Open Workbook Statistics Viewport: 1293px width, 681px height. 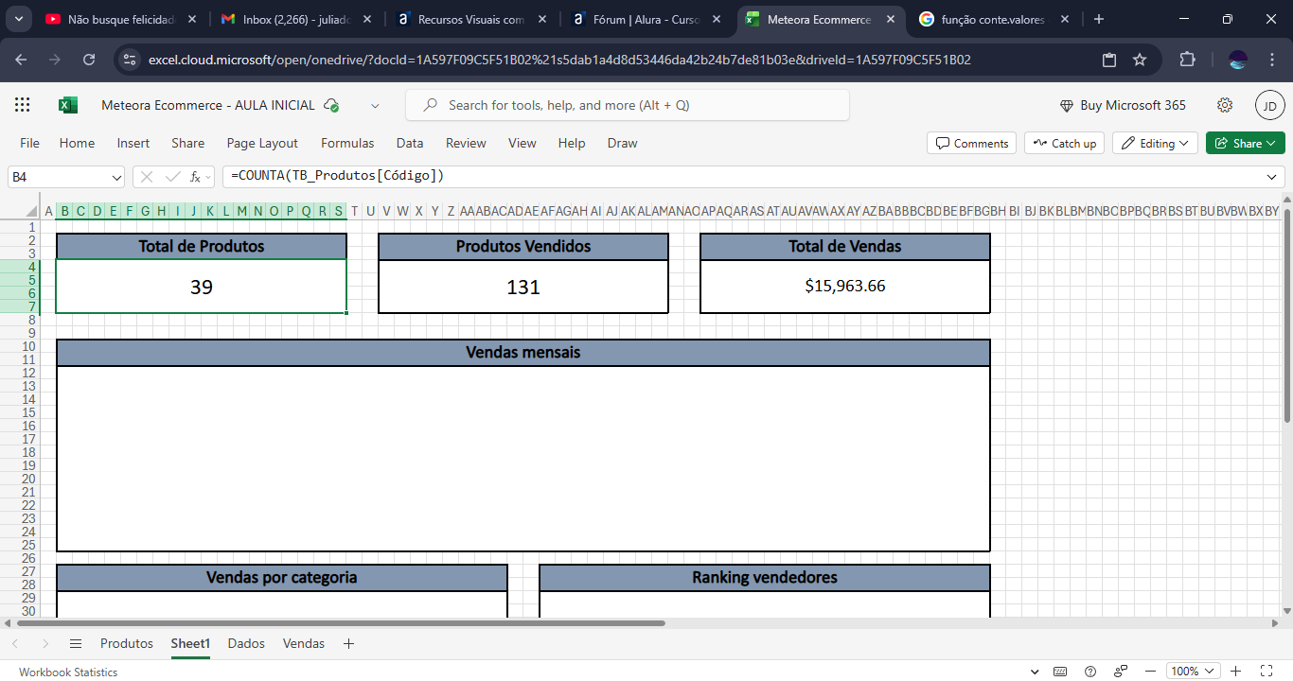[68, 672]
